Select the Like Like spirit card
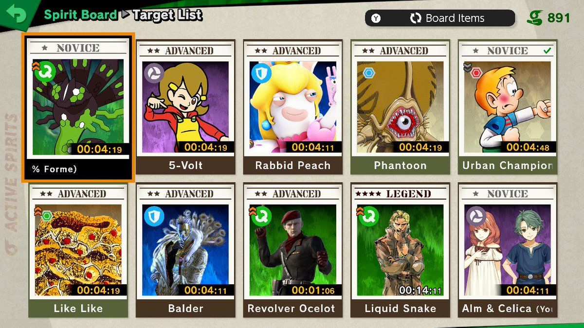The image size is (584, 328). [x=78, y=250]
